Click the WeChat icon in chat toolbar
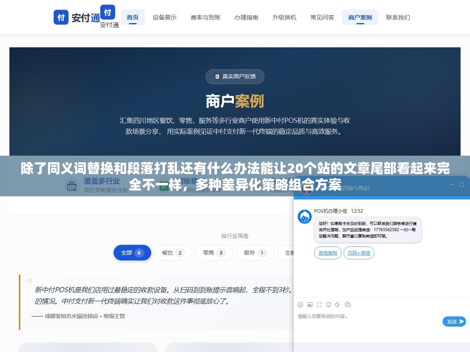 point(347,305)
